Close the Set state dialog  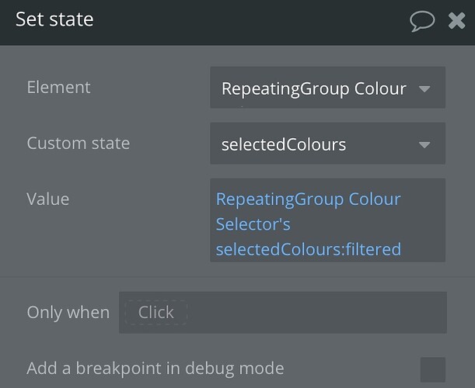tap(457, 20)
